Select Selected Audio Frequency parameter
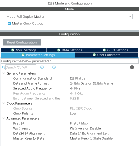Viewport: 139px width, 146px height. point(32,88)
